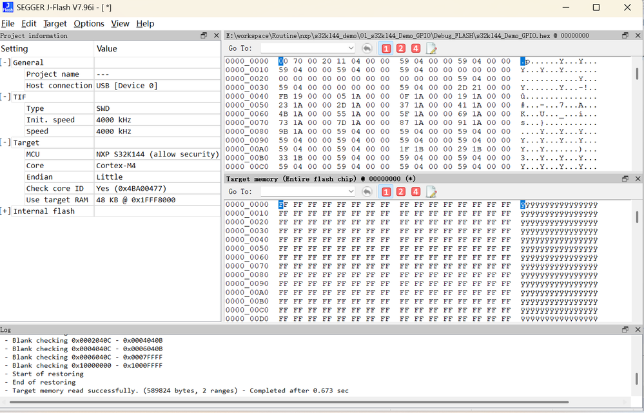The width and height of the screenshot is (644, 413).
Task: Undock the Project information panel
Action: (204, 35)
